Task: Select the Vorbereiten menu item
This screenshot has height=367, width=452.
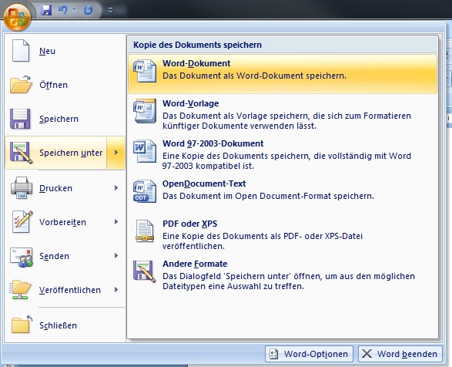Action: coord(65,222)
